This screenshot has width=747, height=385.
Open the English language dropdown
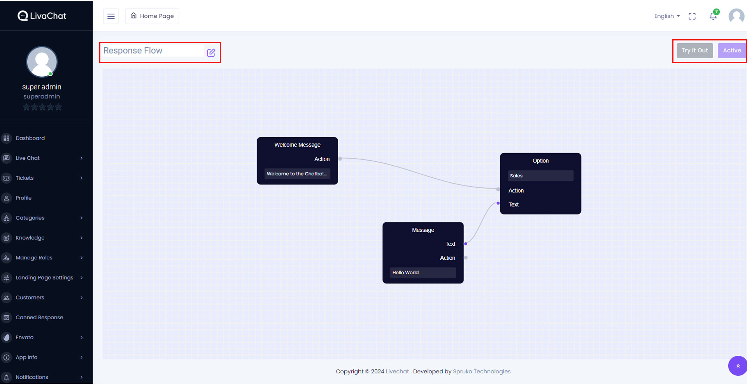click(x=666, y=16)
